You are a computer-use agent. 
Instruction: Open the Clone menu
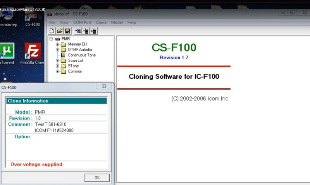click(x=101, y=22)
